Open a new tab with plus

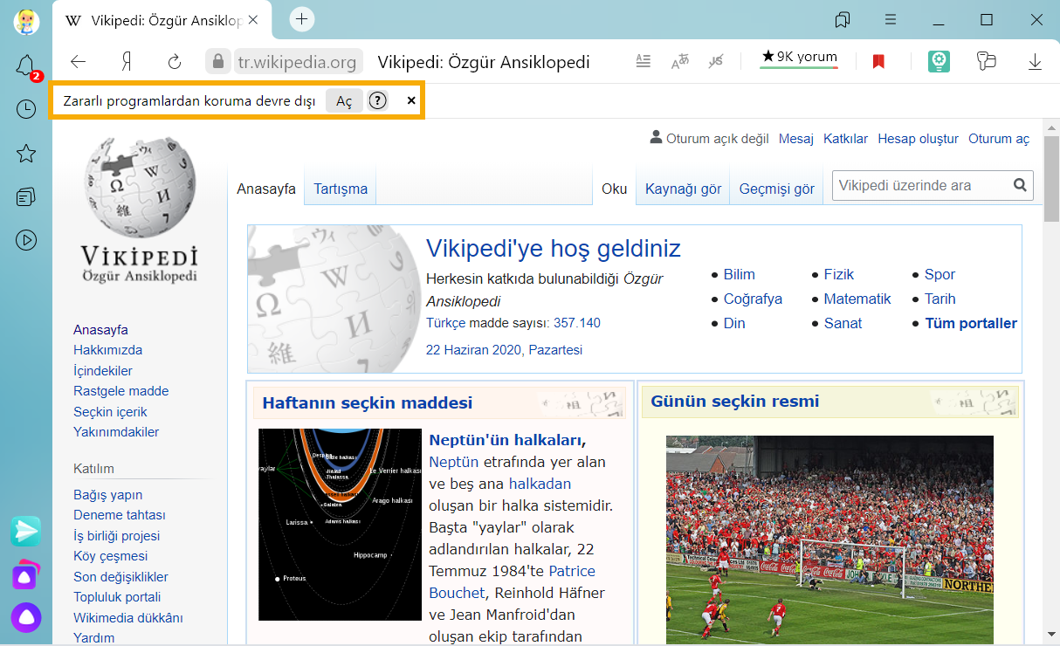pyautogui.click(x=302, y=18)
